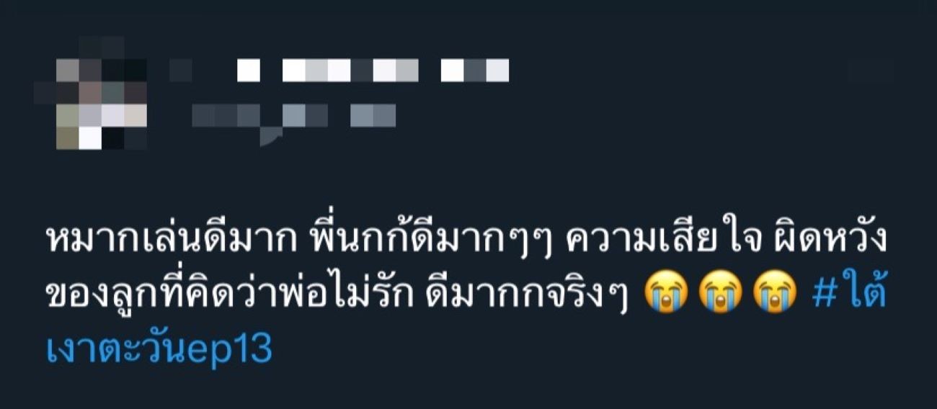Open the pixelated profile avatar
937x409 pixels.
91,94
